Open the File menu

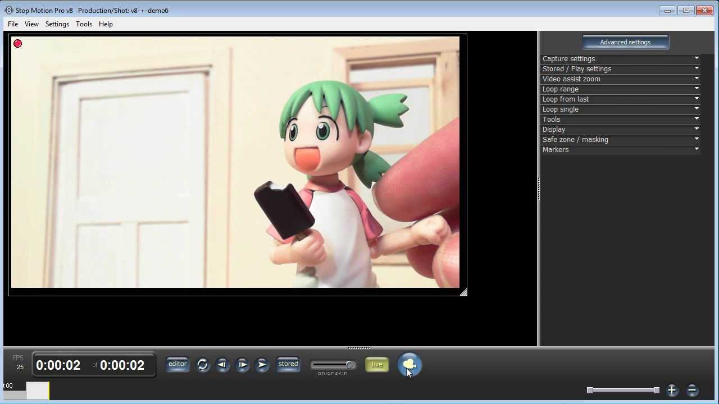[x=13, y=24]
